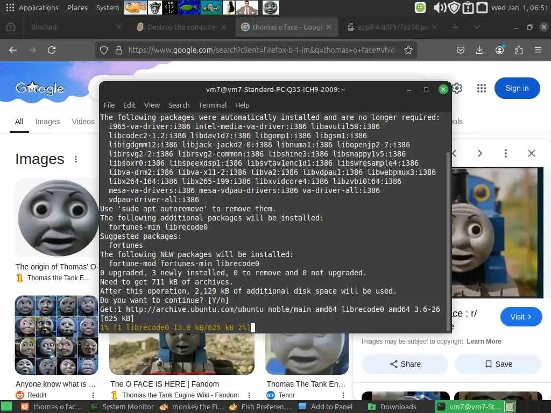Switch to Destroy the computer tab

(x=182, y=27)
